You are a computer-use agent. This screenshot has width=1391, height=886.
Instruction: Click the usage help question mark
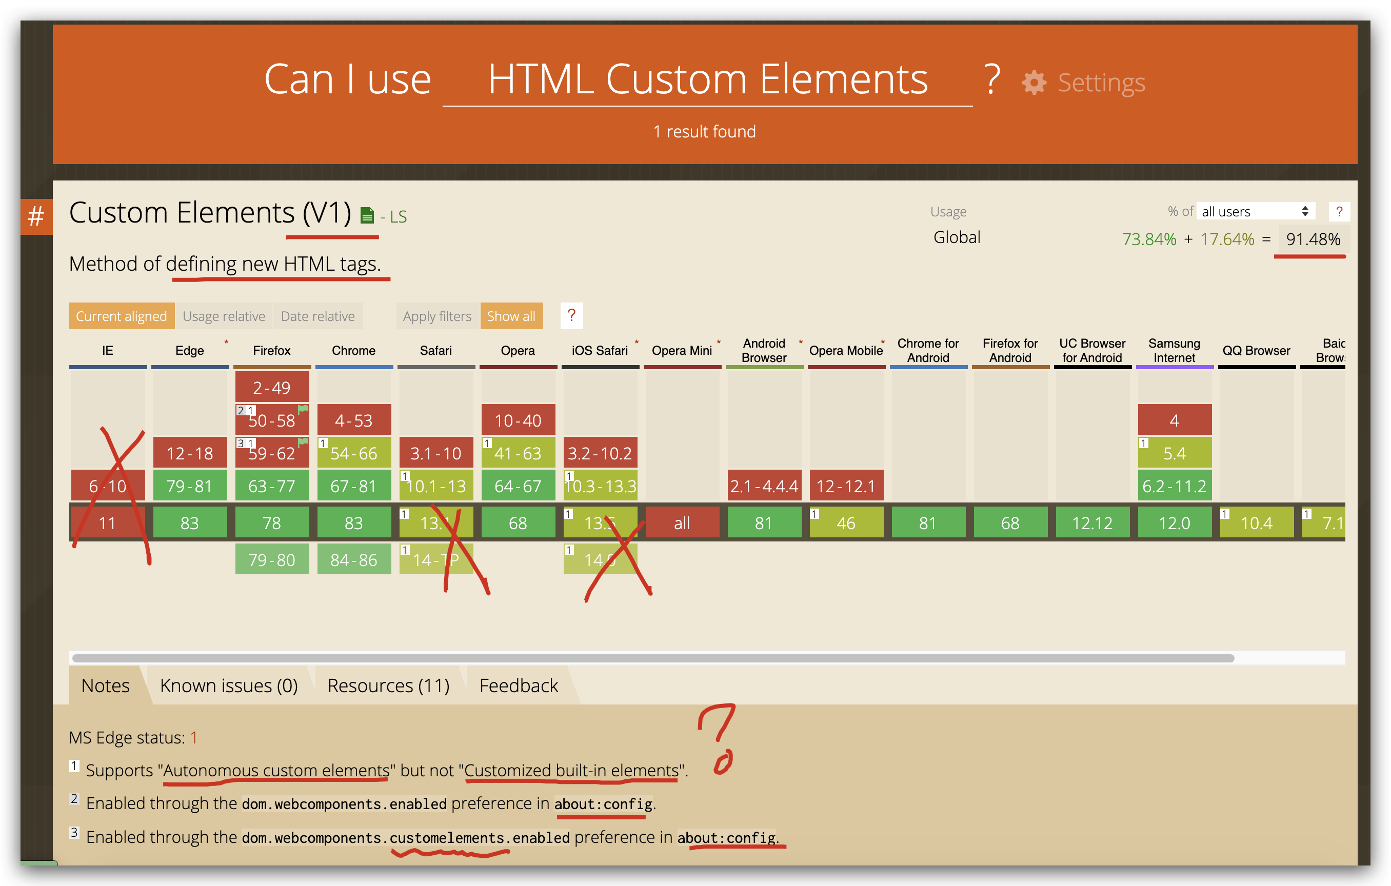pos(1339,211)
